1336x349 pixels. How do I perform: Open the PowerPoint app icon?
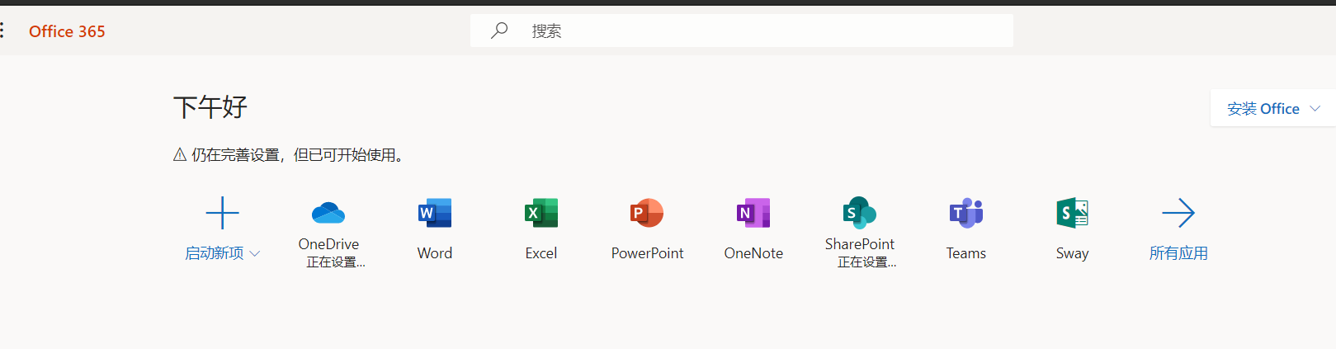647,213
